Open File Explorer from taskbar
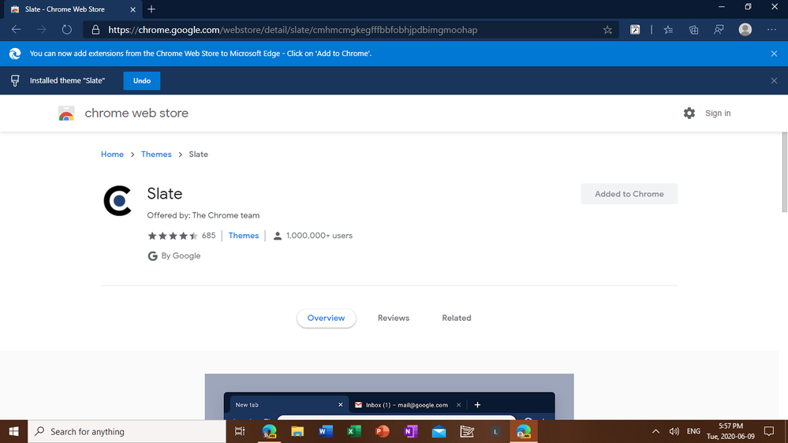This screenshot has width=788, height=443. [x=297, y=431]
